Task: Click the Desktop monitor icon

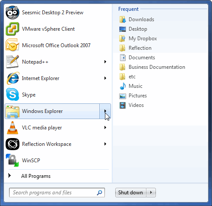Action: 123,29
